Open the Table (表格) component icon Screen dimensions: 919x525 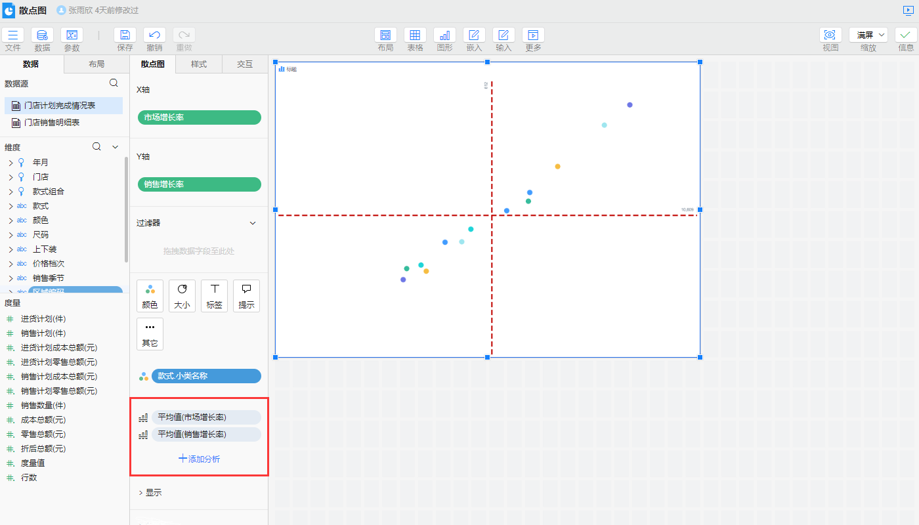point(415,35)
